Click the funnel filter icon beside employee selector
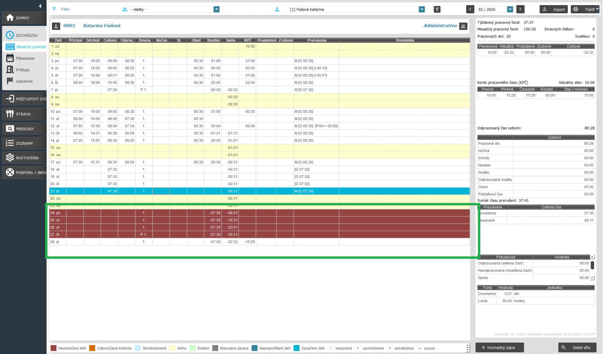 pyautogui.click(x=437, y=10)
